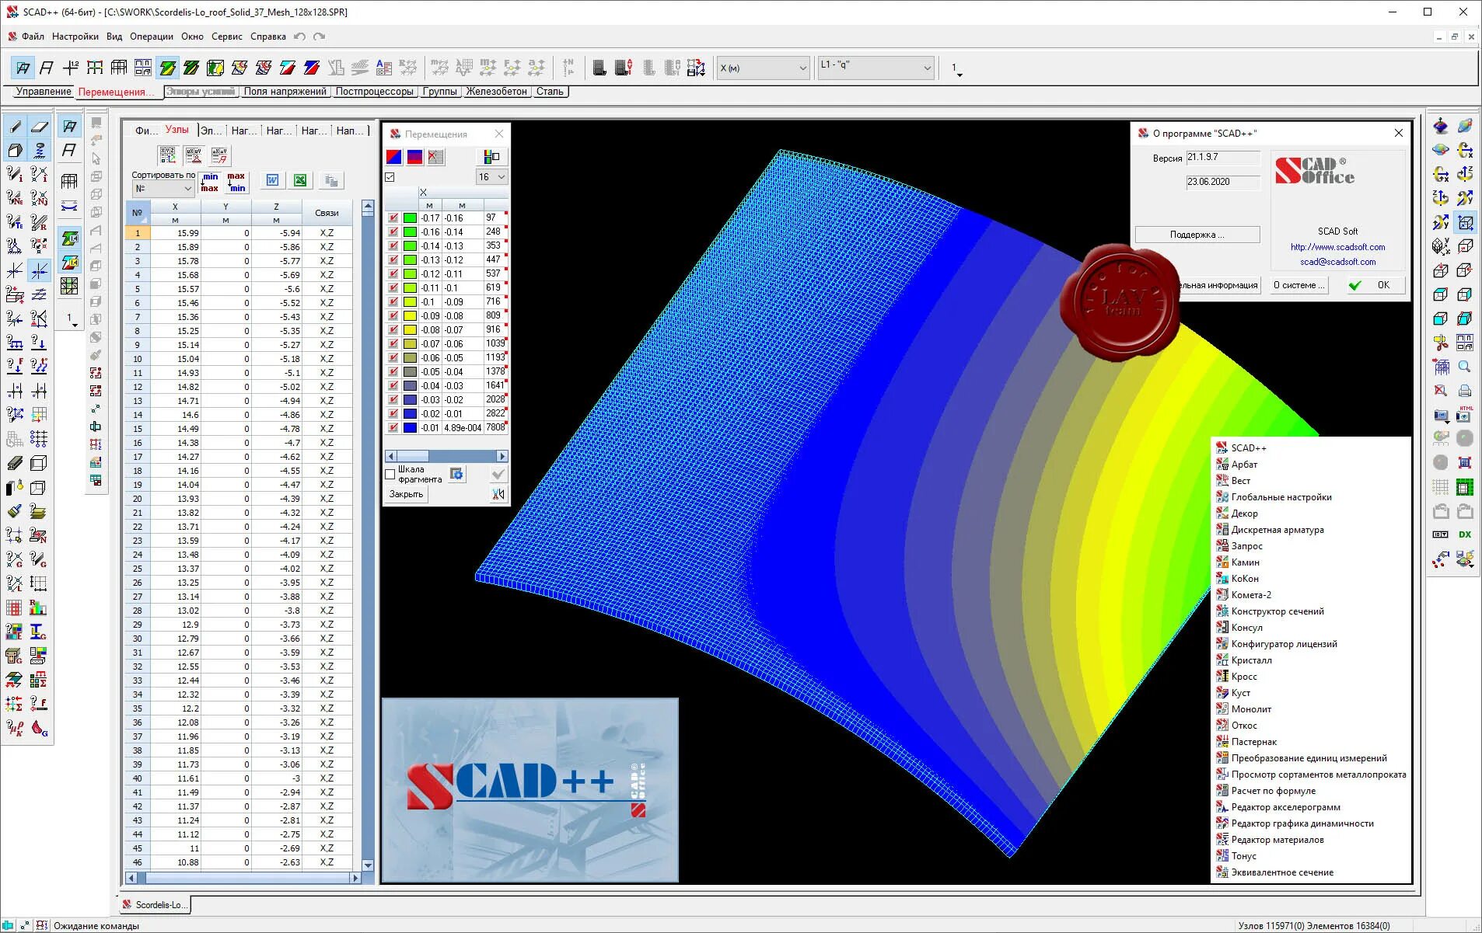Viewport: 1482px width, 933px height.
Task: Select Арбат in the programs list
Action: click(1244, 465)
